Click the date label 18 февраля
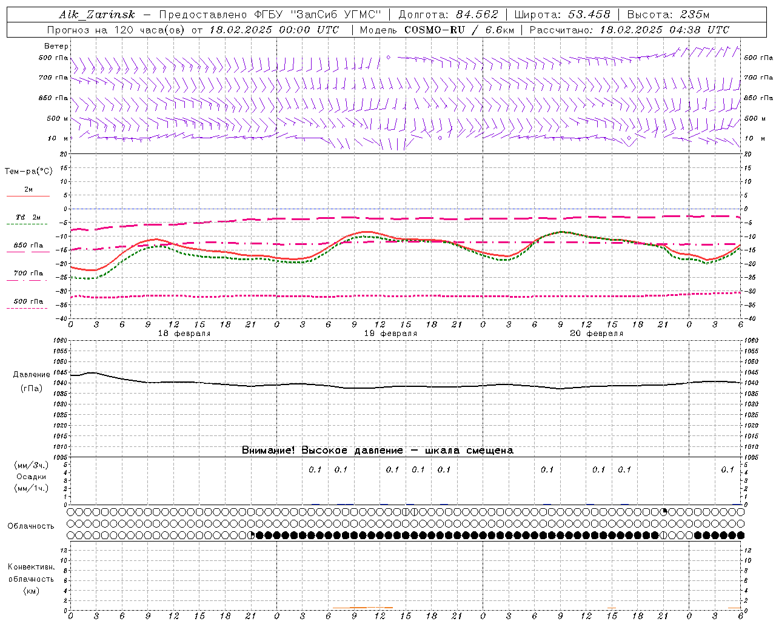This screenshot has width=776, height=621. click(184, 334)
